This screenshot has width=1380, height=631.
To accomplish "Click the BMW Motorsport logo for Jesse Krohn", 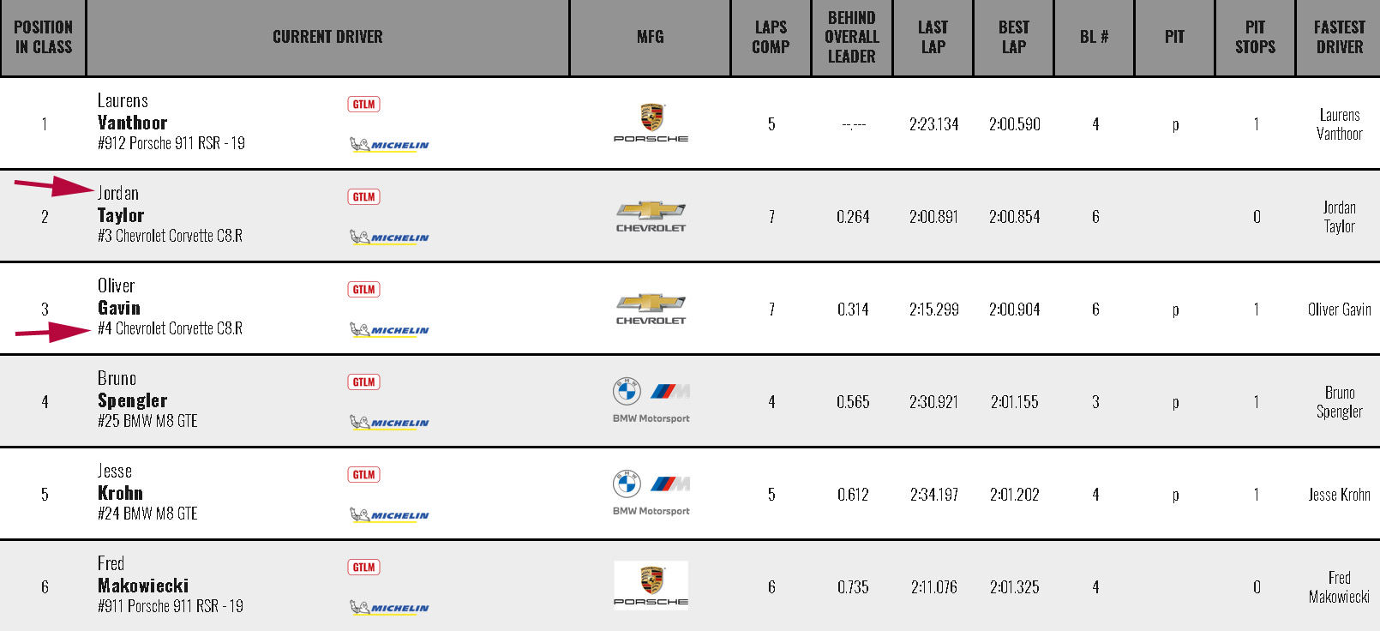I will [651, 493].
